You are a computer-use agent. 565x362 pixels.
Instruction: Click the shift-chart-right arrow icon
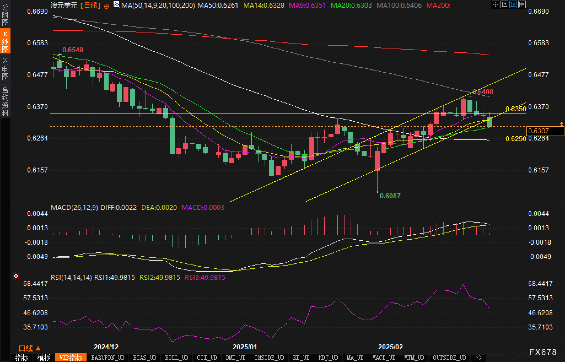tap(522, 4)
